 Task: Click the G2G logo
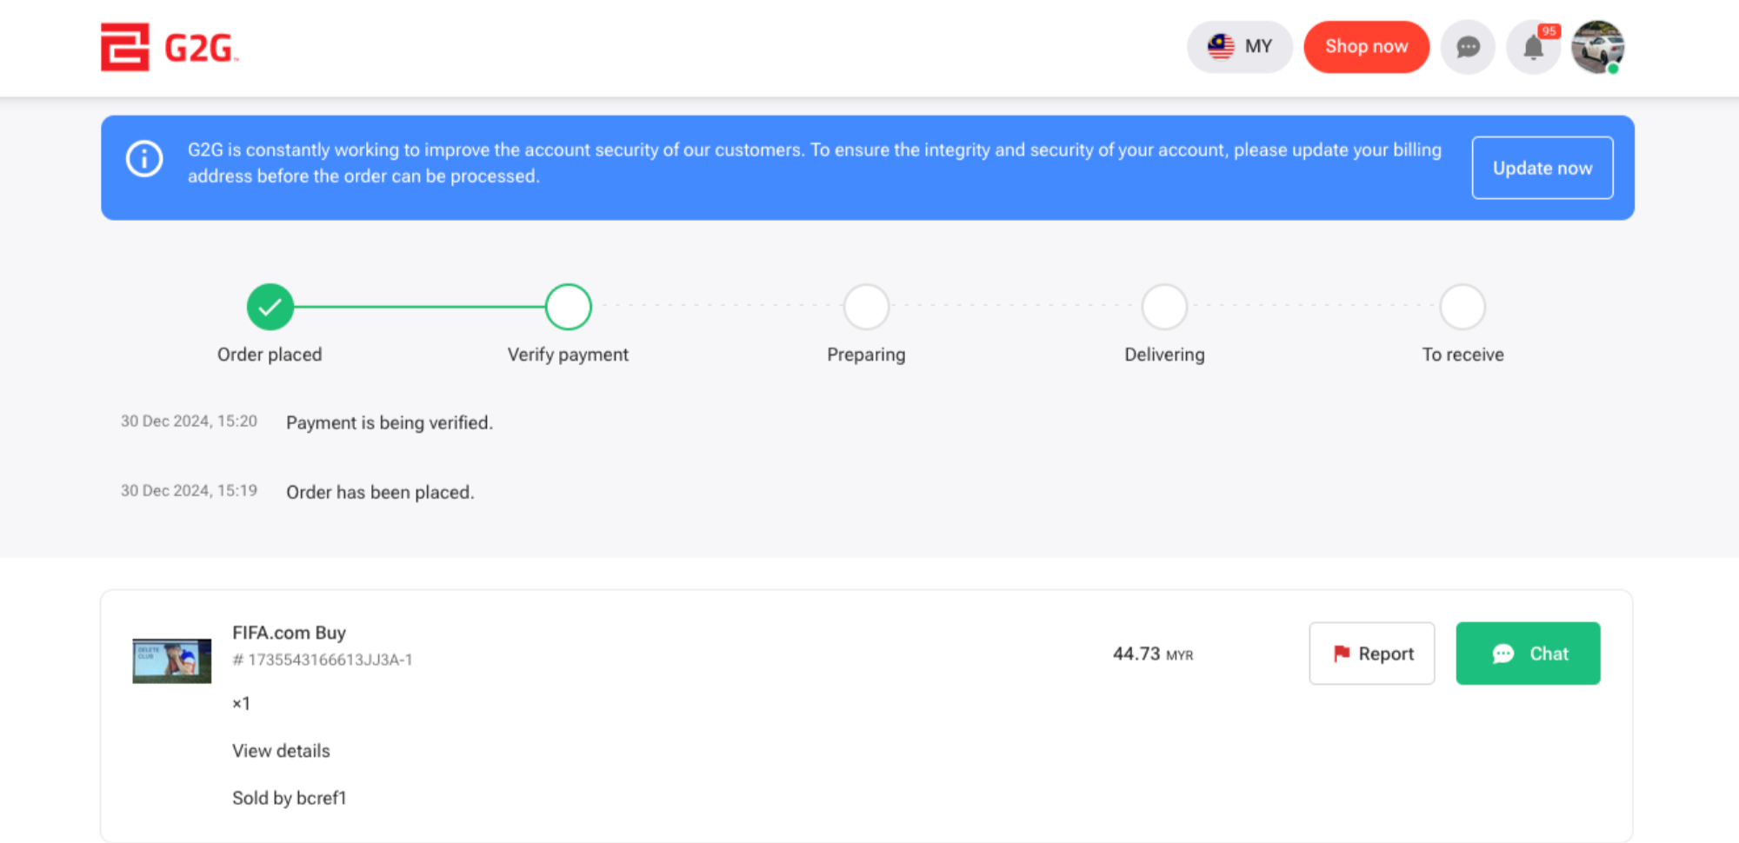click(170, 47)
